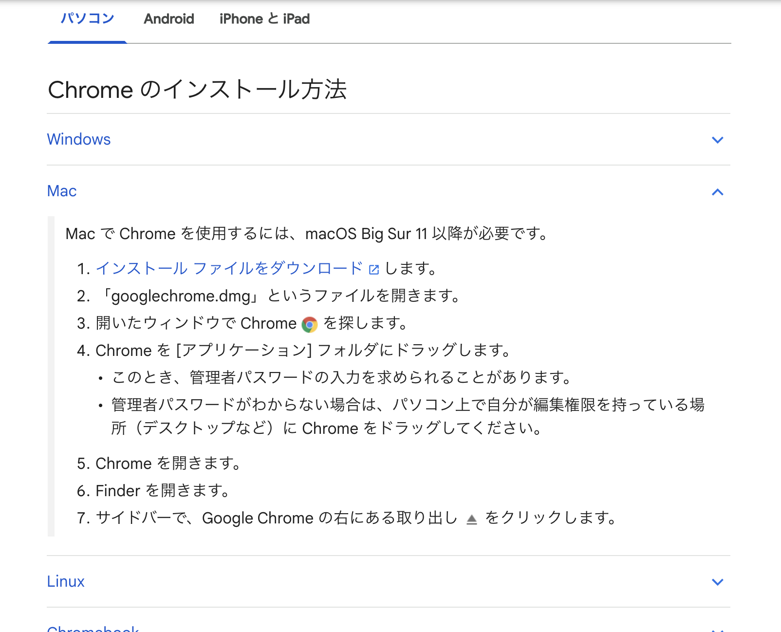
Task: Click the step 6 Finder を開きます text
Action: pyautogui.click(x=162, y=490)
